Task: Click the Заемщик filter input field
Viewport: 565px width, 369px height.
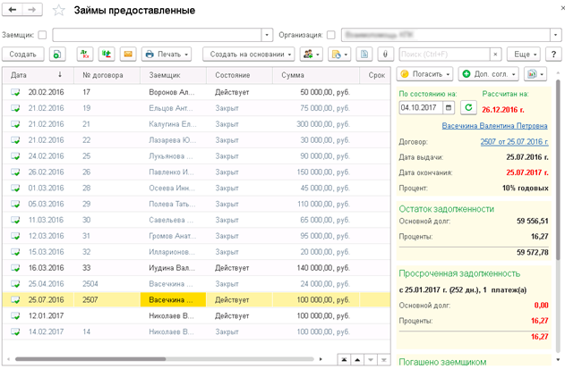Action: coord(157,35)
